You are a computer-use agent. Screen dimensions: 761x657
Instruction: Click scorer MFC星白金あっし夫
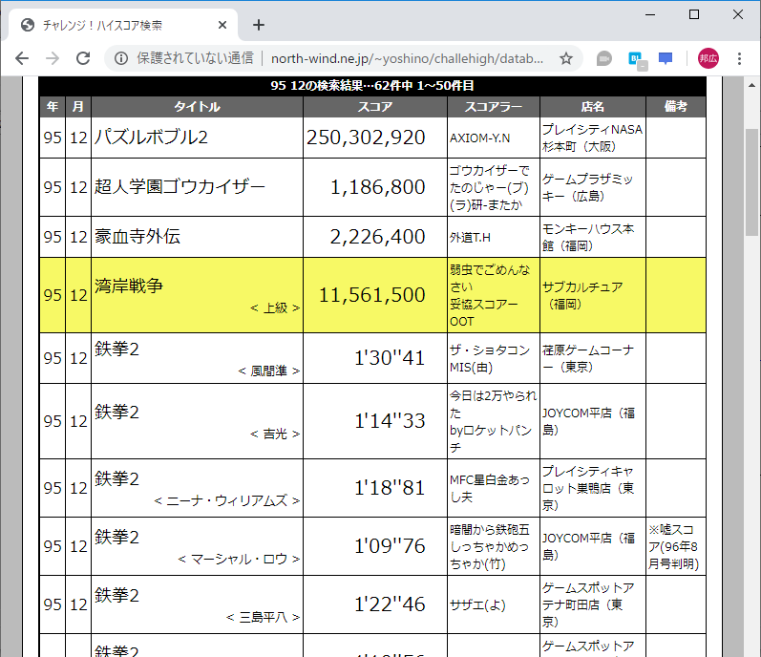click(x=490, y=489)
